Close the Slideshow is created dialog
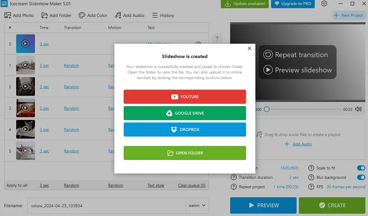Image resolution: width=368 pixels, height=216 pixels. pos(249,48)
